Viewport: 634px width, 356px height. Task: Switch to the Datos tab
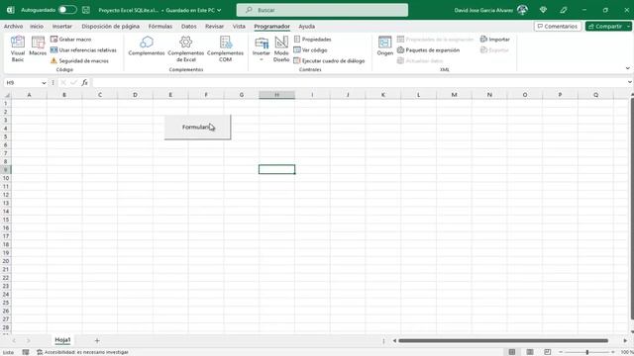[189, 27]
